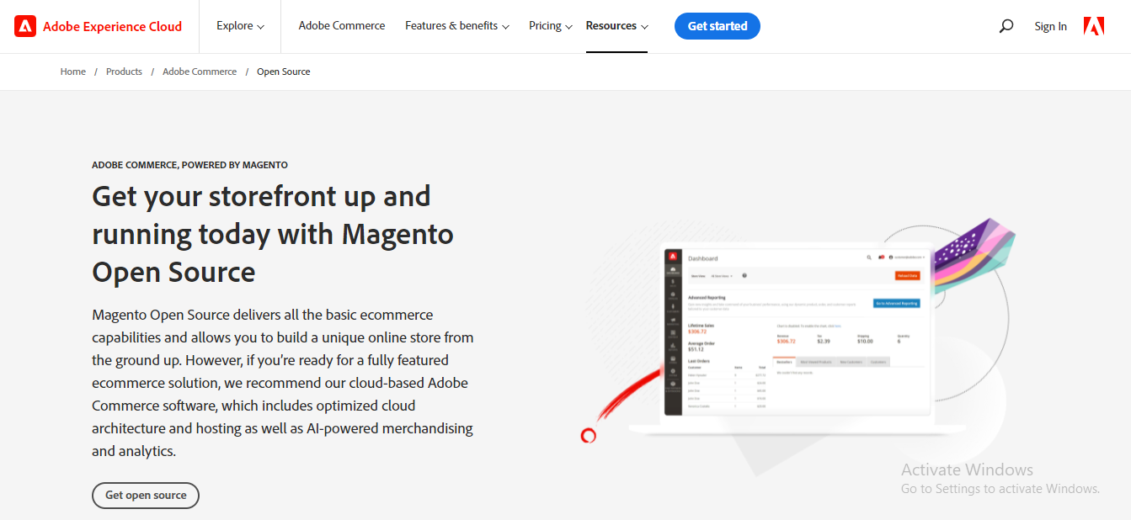The width and height of the screenshot is (1131, 520).
Task: Open the Products breadcrumb link
Action: 124,72
